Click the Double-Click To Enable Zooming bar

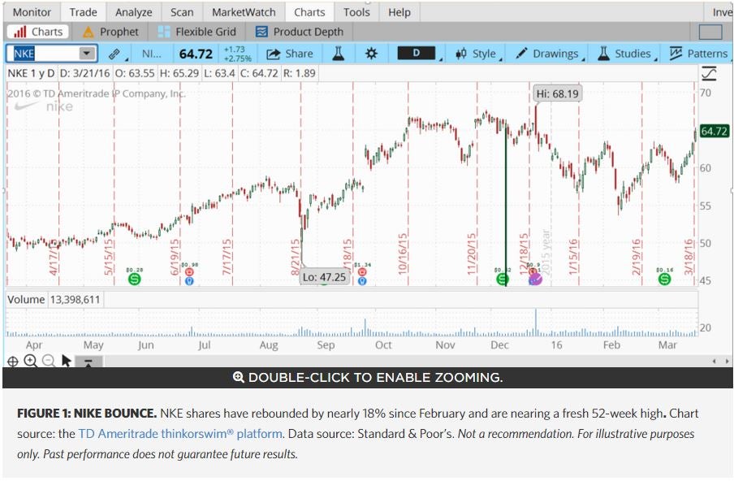click(368, 378)
